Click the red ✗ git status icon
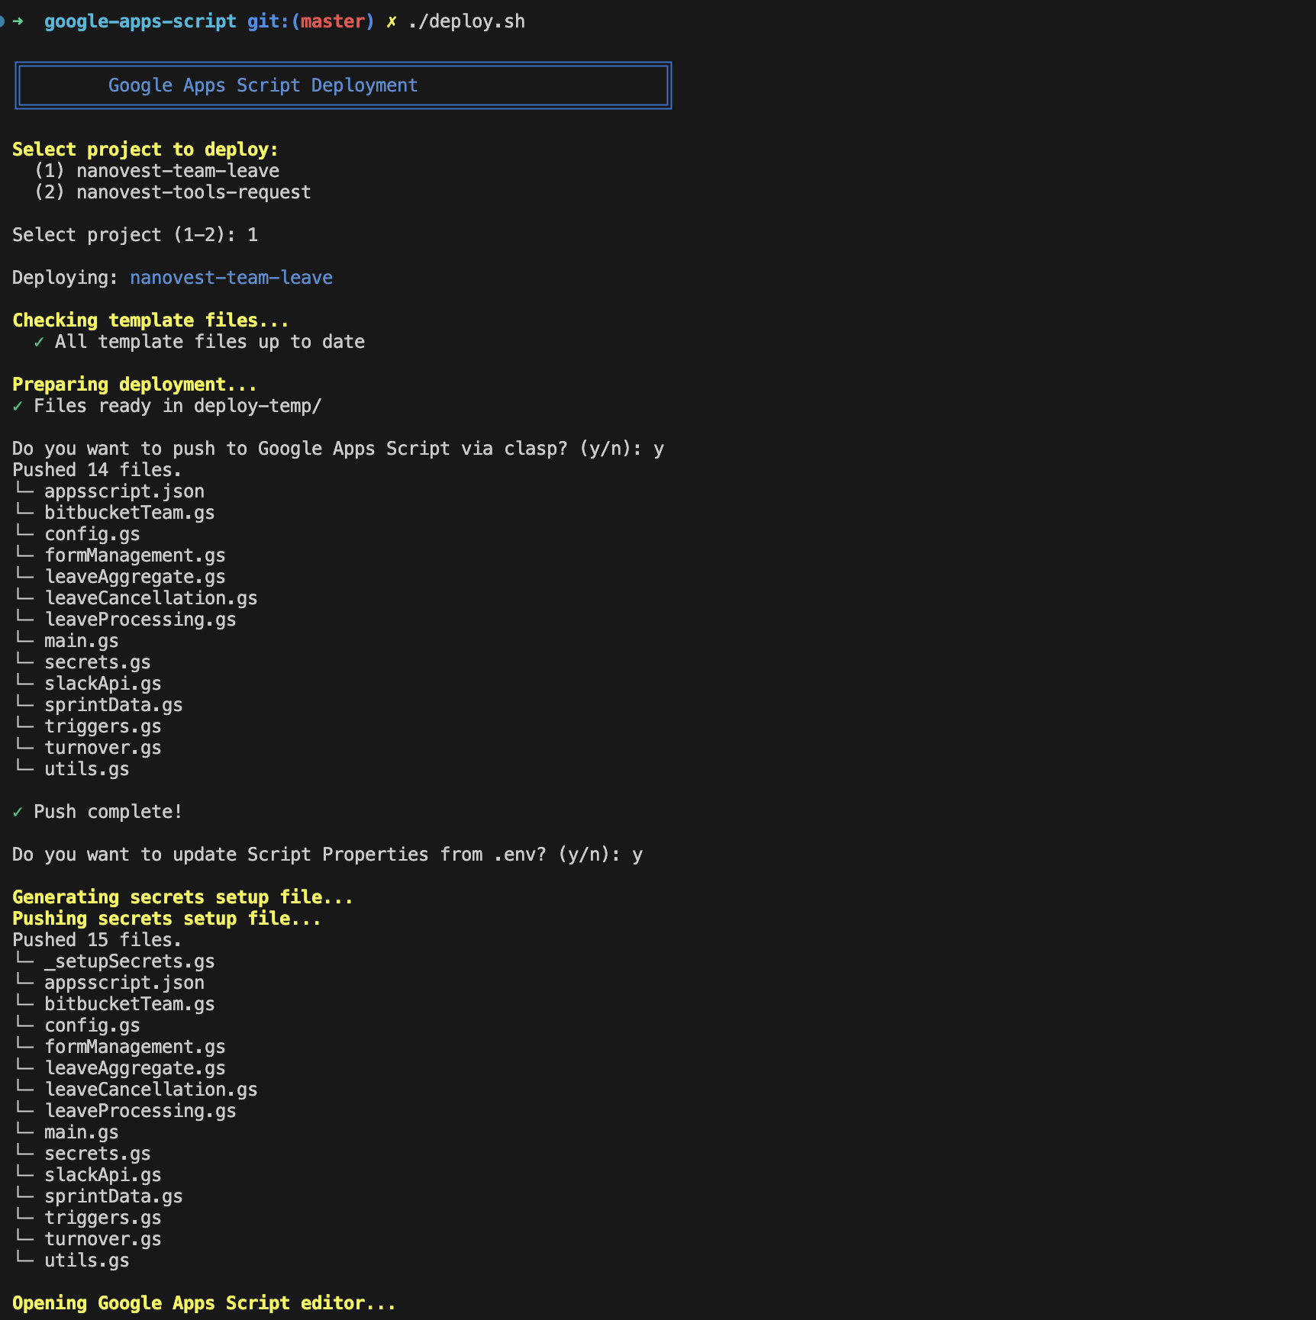The image size is (1316, 1320). (x=390, y=21)
